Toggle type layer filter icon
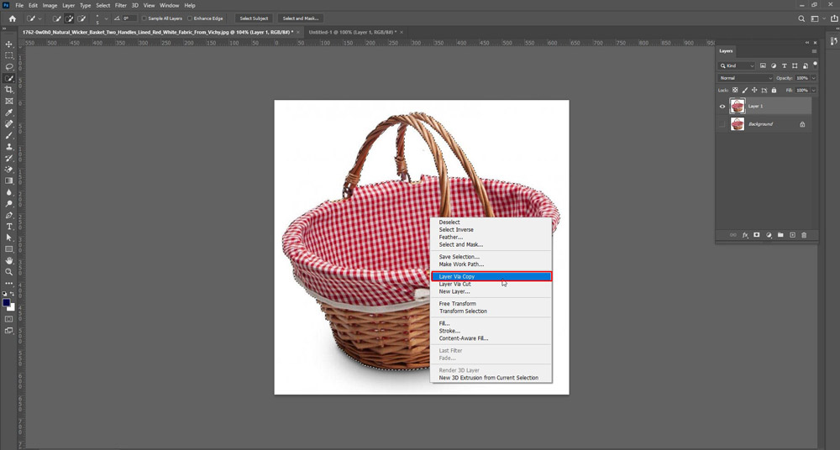Viewport: 840px width, 450px height. point(785,65)
